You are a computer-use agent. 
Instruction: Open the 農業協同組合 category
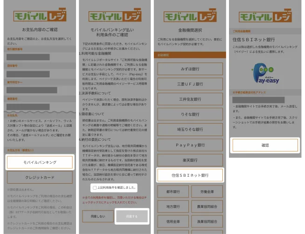tap(207, 206)
